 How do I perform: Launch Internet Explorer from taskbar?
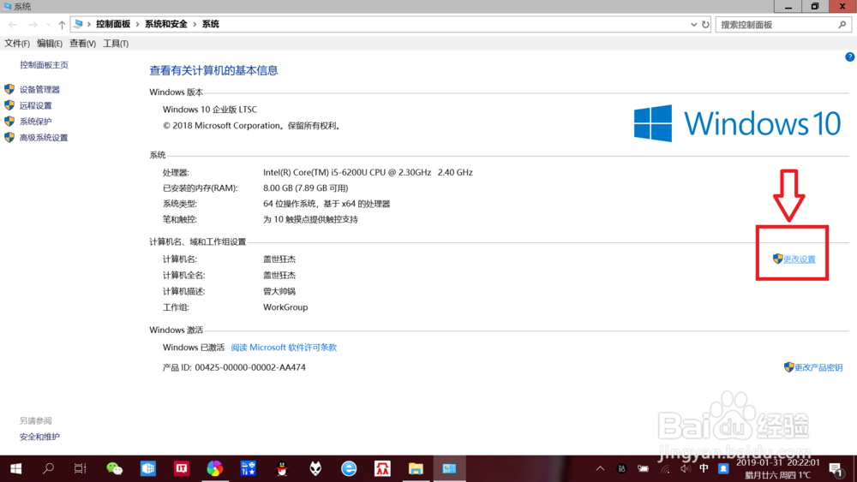pyautogui.click(x=349, y=468)
